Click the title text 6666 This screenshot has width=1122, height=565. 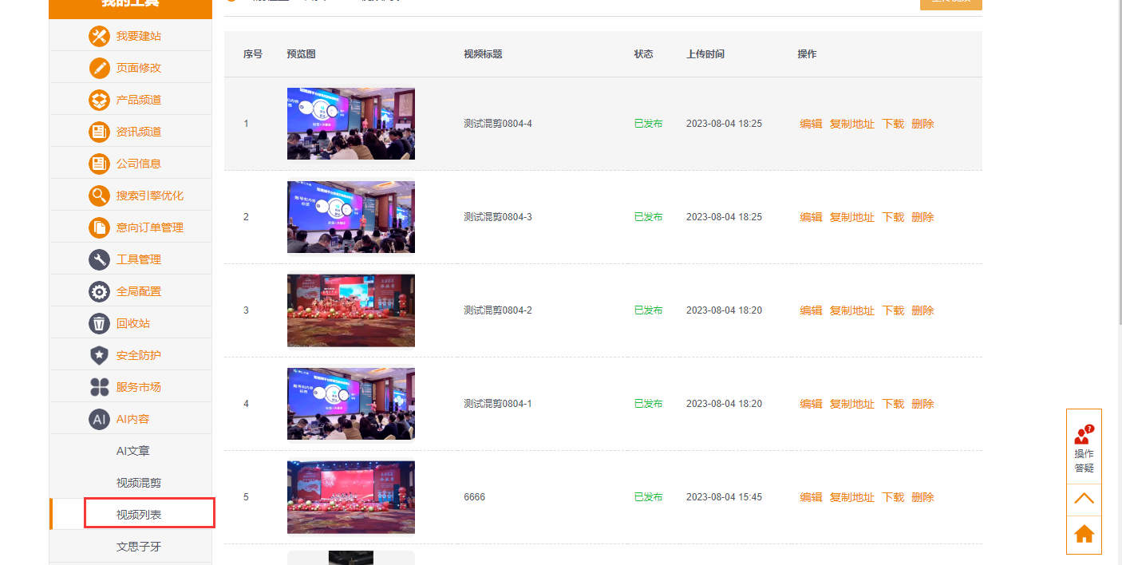474,497
